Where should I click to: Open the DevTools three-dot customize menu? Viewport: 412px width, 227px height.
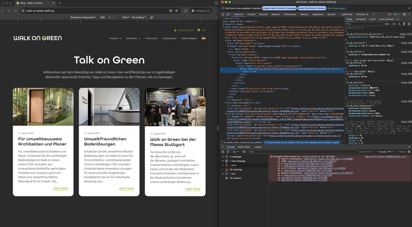point(409,14)
